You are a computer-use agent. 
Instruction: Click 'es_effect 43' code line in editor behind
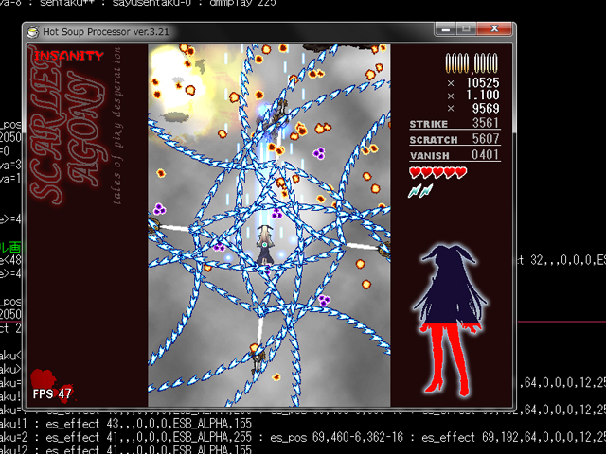click(x=149, y=424)
